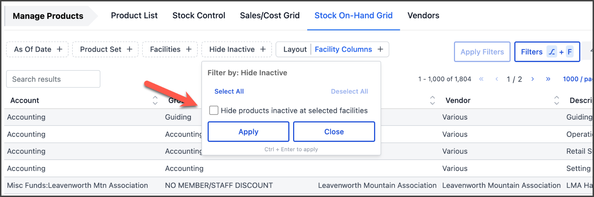Click the Search results input field
Viewport: 594px width, 197px height.
coord(53,79)
